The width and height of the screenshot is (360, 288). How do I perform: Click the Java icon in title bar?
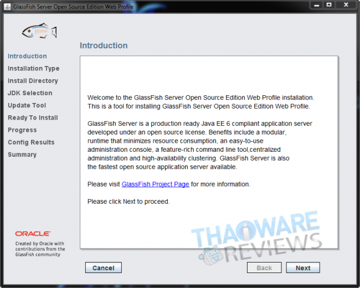[7, 7]
